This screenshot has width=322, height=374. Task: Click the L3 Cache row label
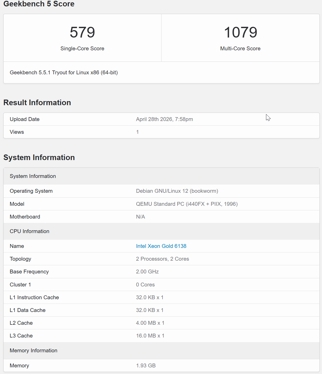coord(21,336)
